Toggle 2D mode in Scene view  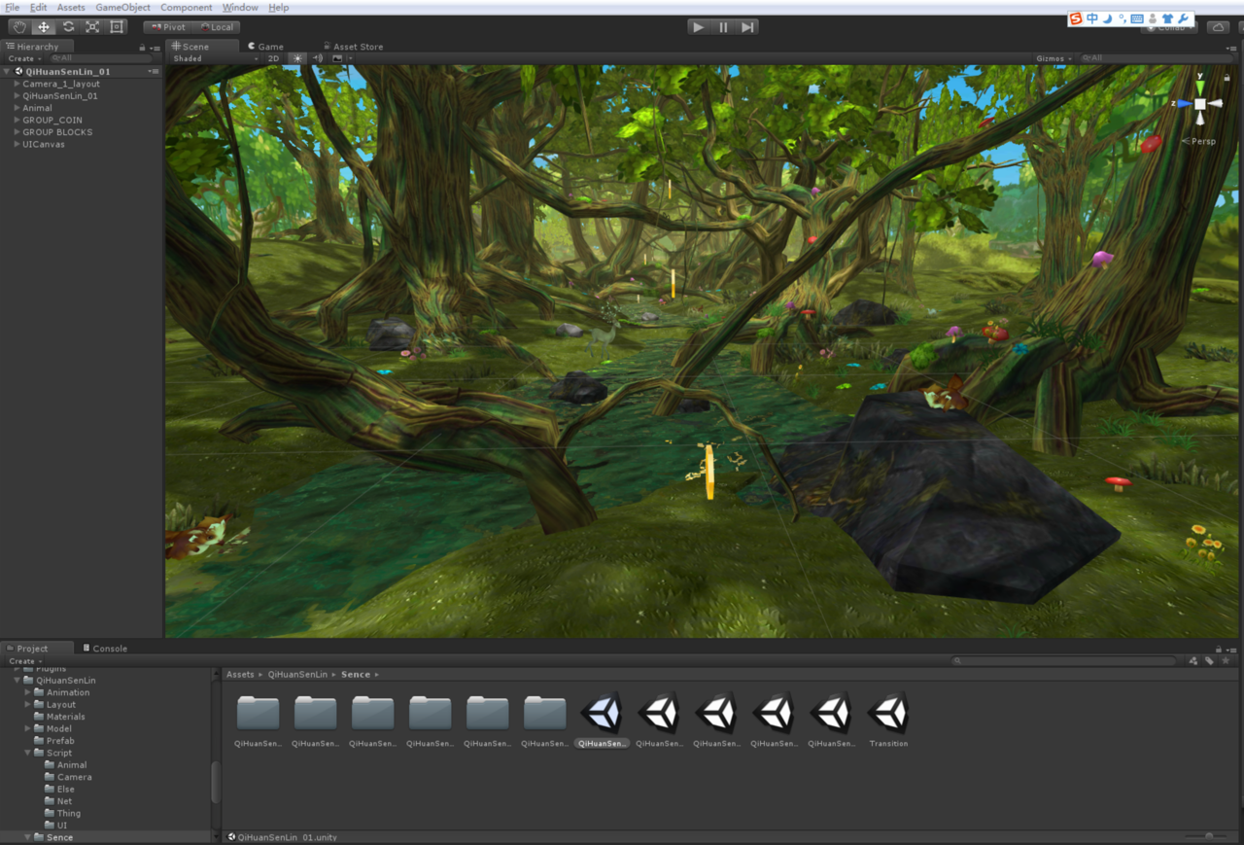coord(274,58)
